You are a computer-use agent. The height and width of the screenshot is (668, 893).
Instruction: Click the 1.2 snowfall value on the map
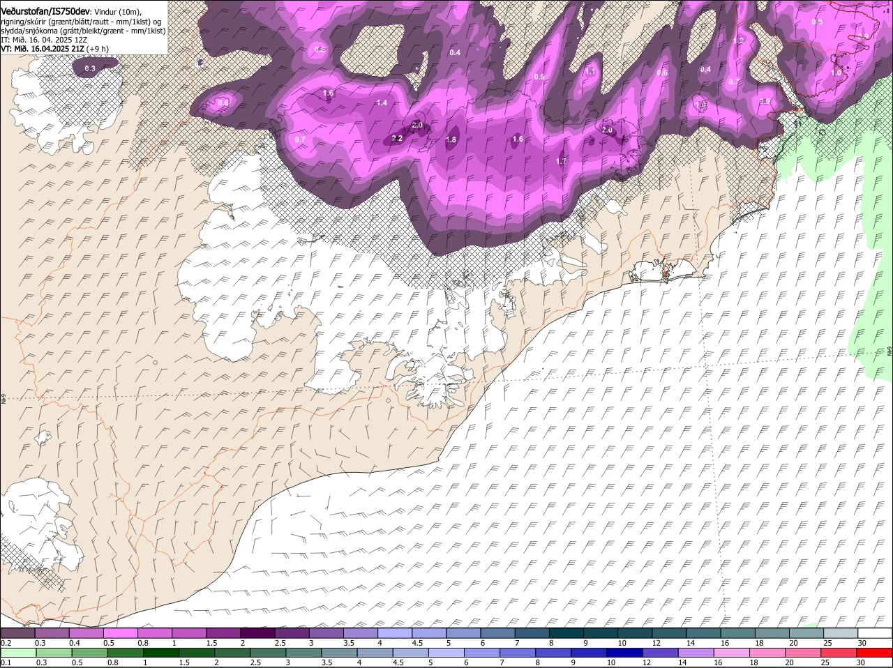pyautogui.click(x=739, y=41)
